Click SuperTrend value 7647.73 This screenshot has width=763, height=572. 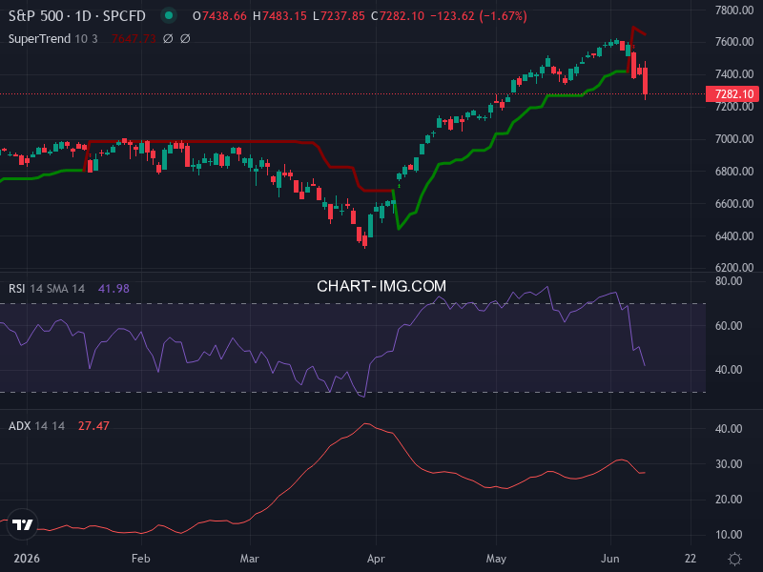pyautogui.click(x=134, y=38)
